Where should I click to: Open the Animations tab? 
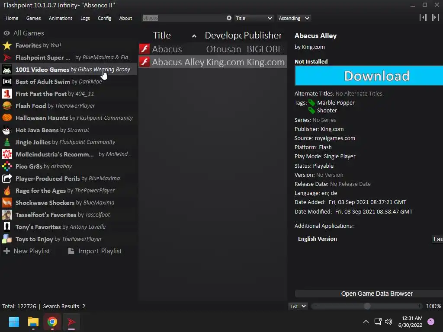pyautogui.click(x=61, y=18)
